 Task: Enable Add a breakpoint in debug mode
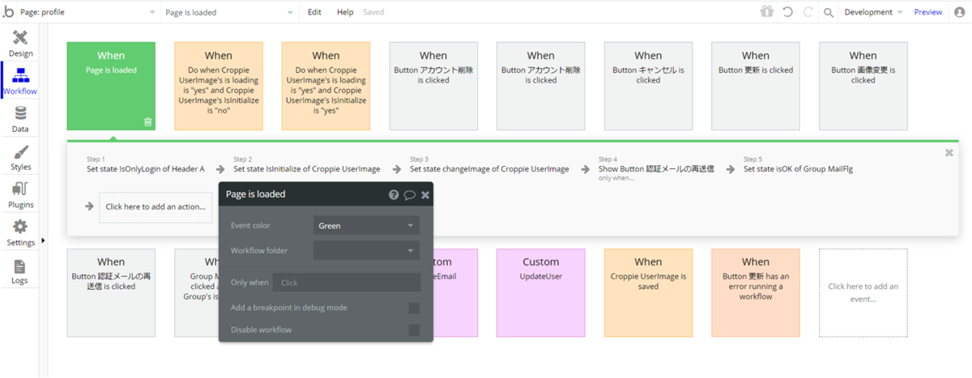414,308
